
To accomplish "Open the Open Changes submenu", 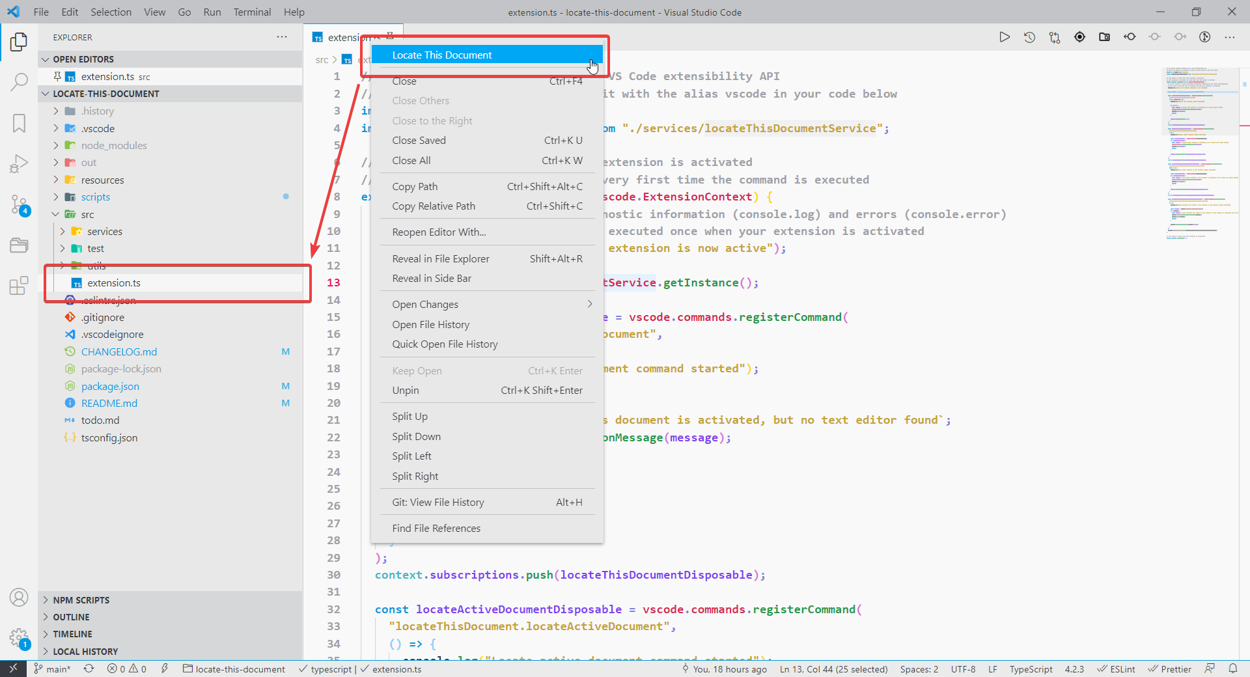I will [x=487, y=304].
